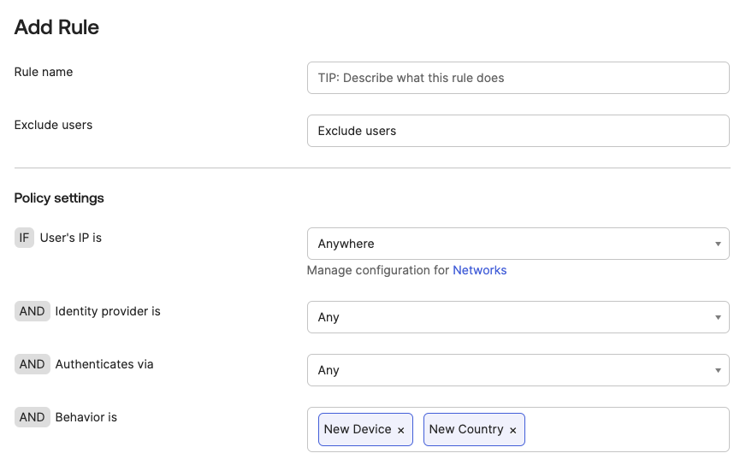Click empty area of Behavior field
The image size is (746, 459).
click(625, 429)
